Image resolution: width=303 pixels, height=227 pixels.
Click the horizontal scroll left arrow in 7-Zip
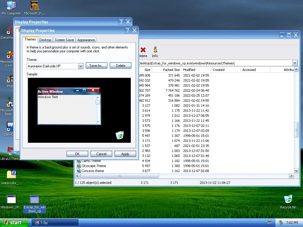[x=78, y=176]
